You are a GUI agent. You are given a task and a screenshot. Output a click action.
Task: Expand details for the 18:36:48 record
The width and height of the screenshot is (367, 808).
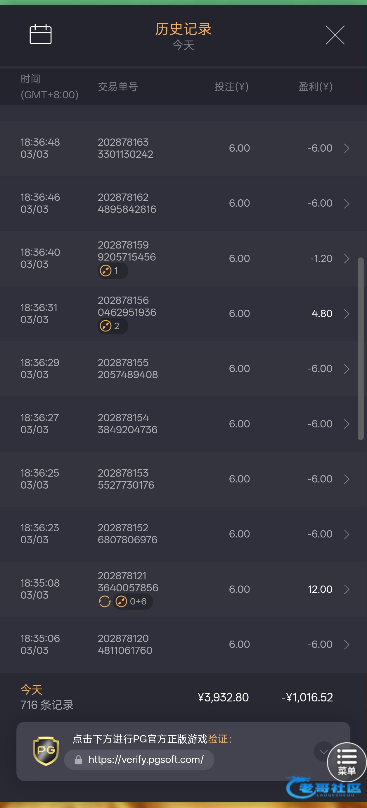click(346, 148)
